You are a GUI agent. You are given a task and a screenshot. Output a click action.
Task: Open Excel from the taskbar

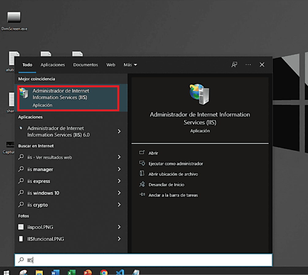pos(71,272)
